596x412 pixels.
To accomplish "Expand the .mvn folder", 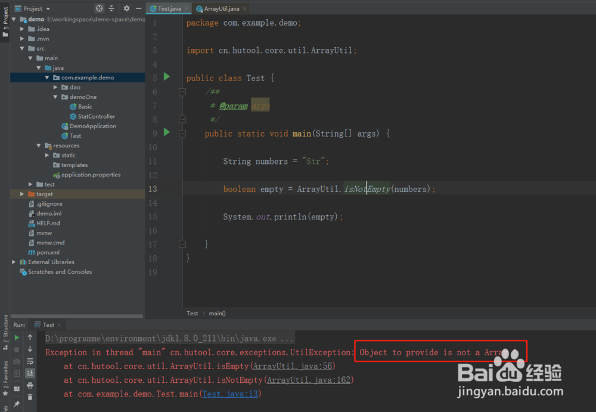I will 22,39.
